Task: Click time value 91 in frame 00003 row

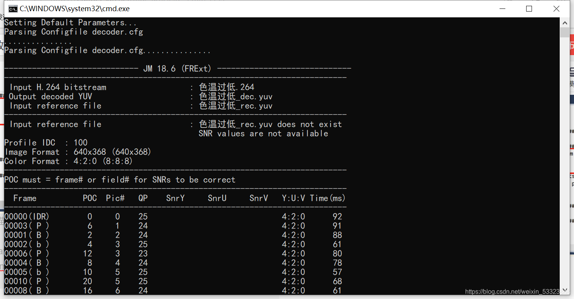Action: click(338, 226)
